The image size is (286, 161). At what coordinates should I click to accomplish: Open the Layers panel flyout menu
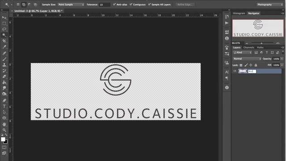282,47
